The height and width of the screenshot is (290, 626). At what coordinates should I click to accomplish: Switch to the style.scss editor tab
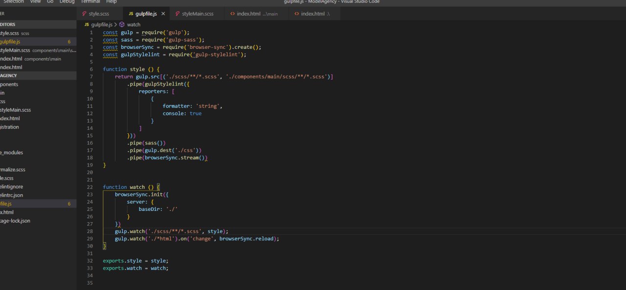(99, 14)
